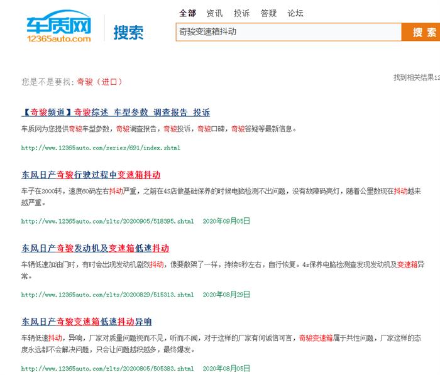Image resolution: width=440 pixels, height=375 pixels.
Task: Select the 全部 search tab
Action: [x=187, y=13]
